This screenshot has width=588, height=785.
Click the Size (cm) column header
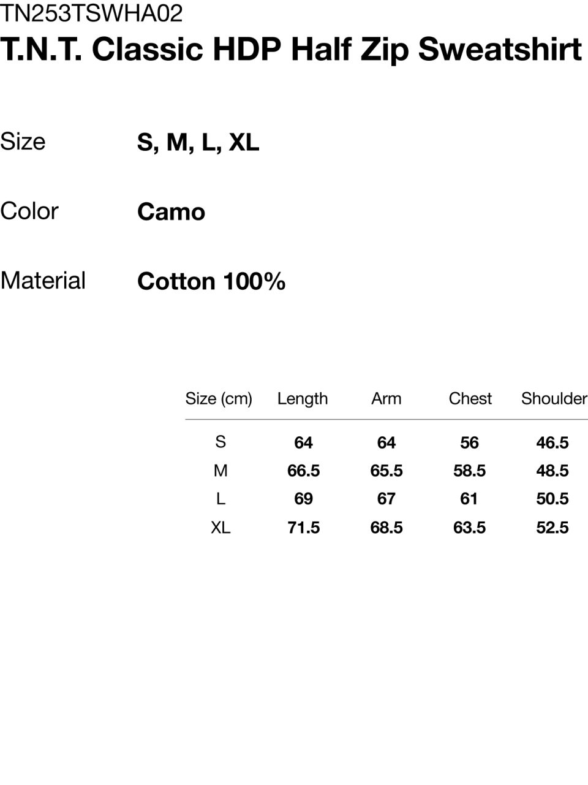tap(219, 399)
